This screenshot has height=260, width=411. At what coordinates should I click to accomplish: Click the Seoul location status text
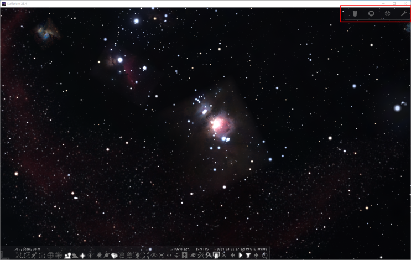(x=28, y=249)
